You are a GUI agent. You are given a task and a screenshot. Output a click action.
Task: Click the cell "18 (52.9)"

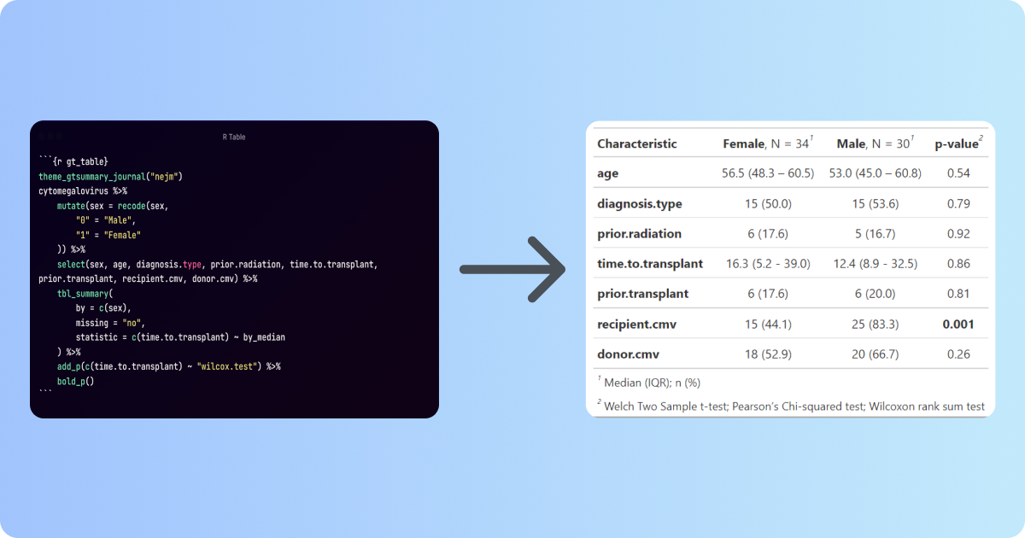[768, 354]
